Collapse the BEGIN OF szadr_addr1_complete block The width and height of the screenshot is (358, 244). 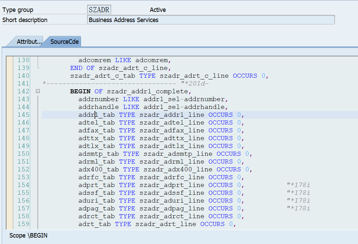(38, 91)
